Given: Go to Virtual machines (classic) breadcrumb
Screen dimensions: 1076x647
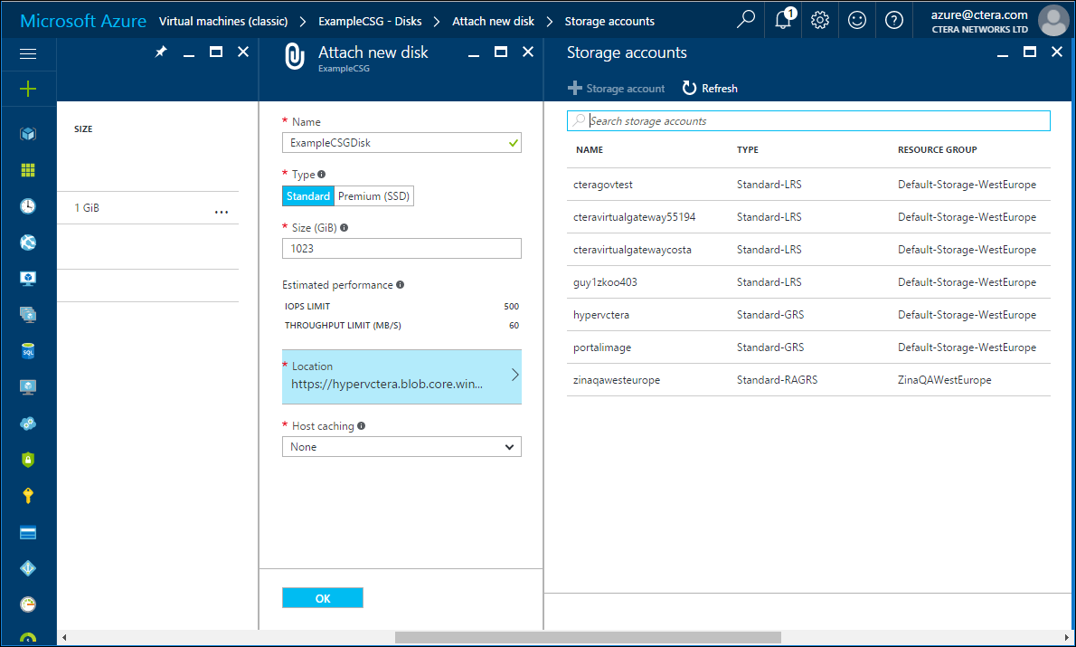Looking at the screenshot, I should pos(223,22).
